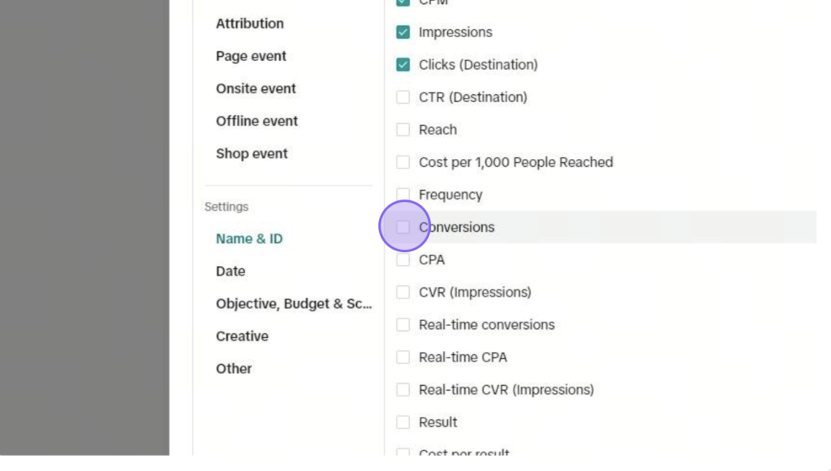Select the CPA metric checkbox
The image size is (831, 471).
click(403, 259)
